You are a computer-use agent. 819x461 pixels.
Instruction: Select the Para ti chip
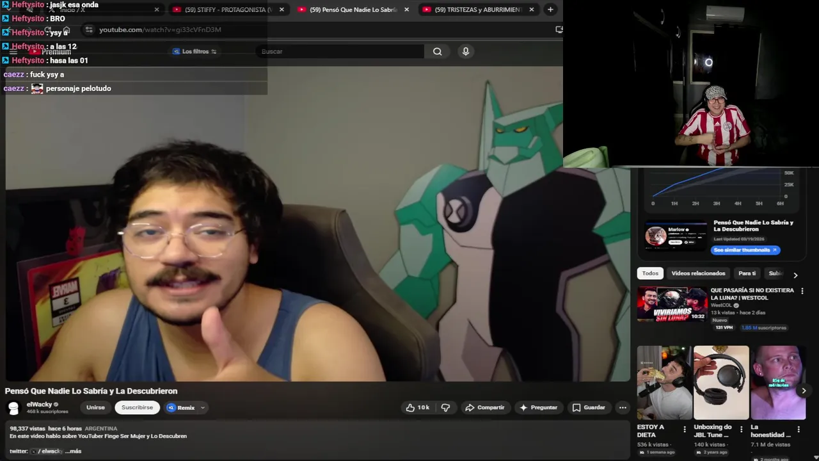[x=747, y=273]
